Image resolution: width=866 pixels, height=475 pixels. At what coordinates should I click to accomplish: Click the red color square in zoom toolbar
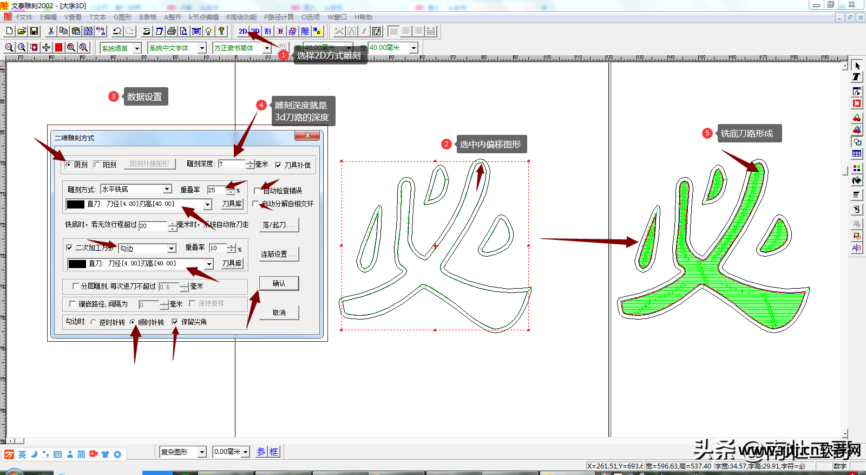(x=58, y=48)
